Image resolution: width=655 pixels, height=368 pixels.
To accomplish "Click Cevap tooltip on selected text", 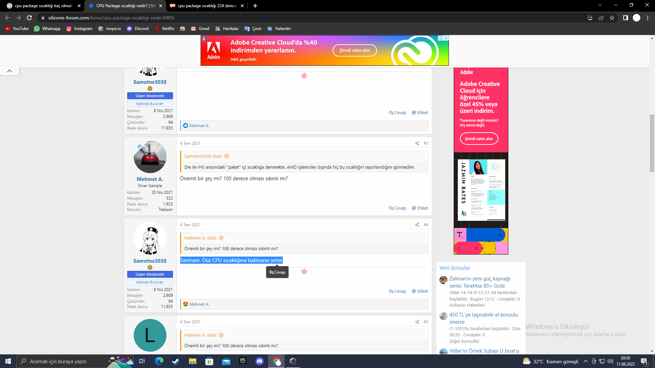I will tap(277, 272).
